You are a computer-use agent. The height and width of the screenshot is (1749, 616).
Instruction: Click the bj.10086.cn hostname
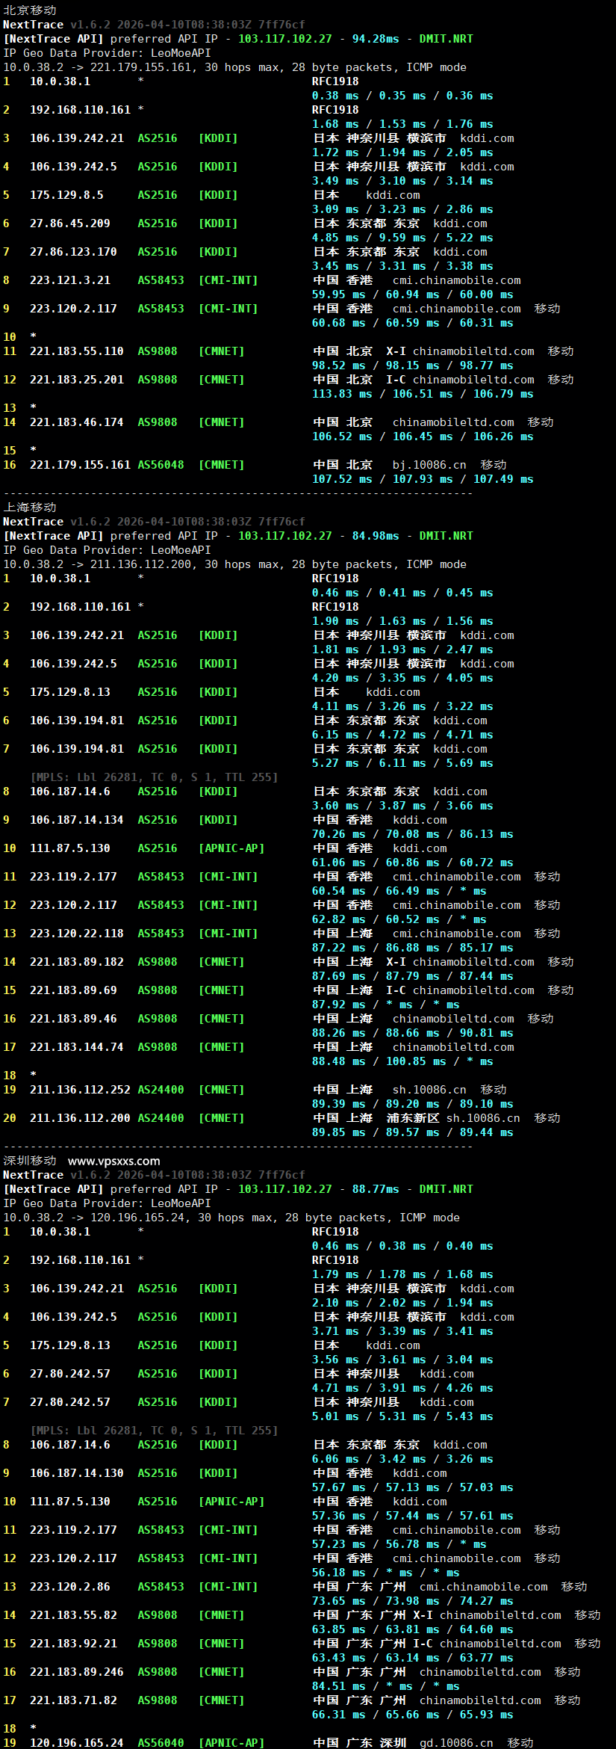click(x=429, y=465)
